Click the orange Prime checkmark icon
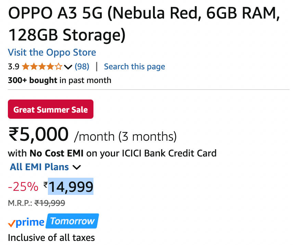This screenshot has height=245, width=293. tap(12, 223)
